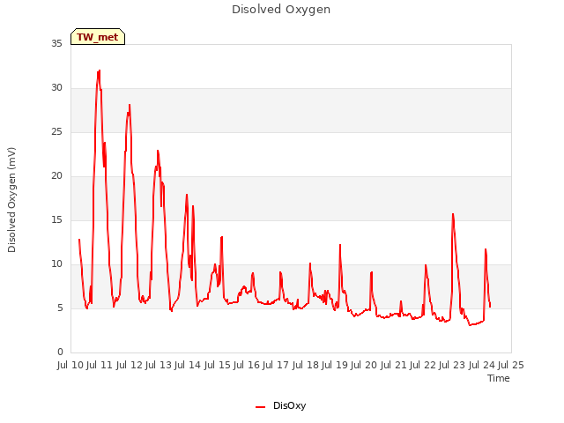The width and height of the screenshot is (564, 423).
Task: Click the Jul 12 x-axis tick label
Action: point(130,365)
